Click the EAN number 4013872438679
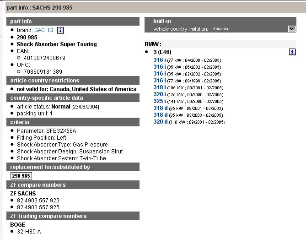Viewport: 306px width, 239px height. pyautogui.click(x=41, y=58)
